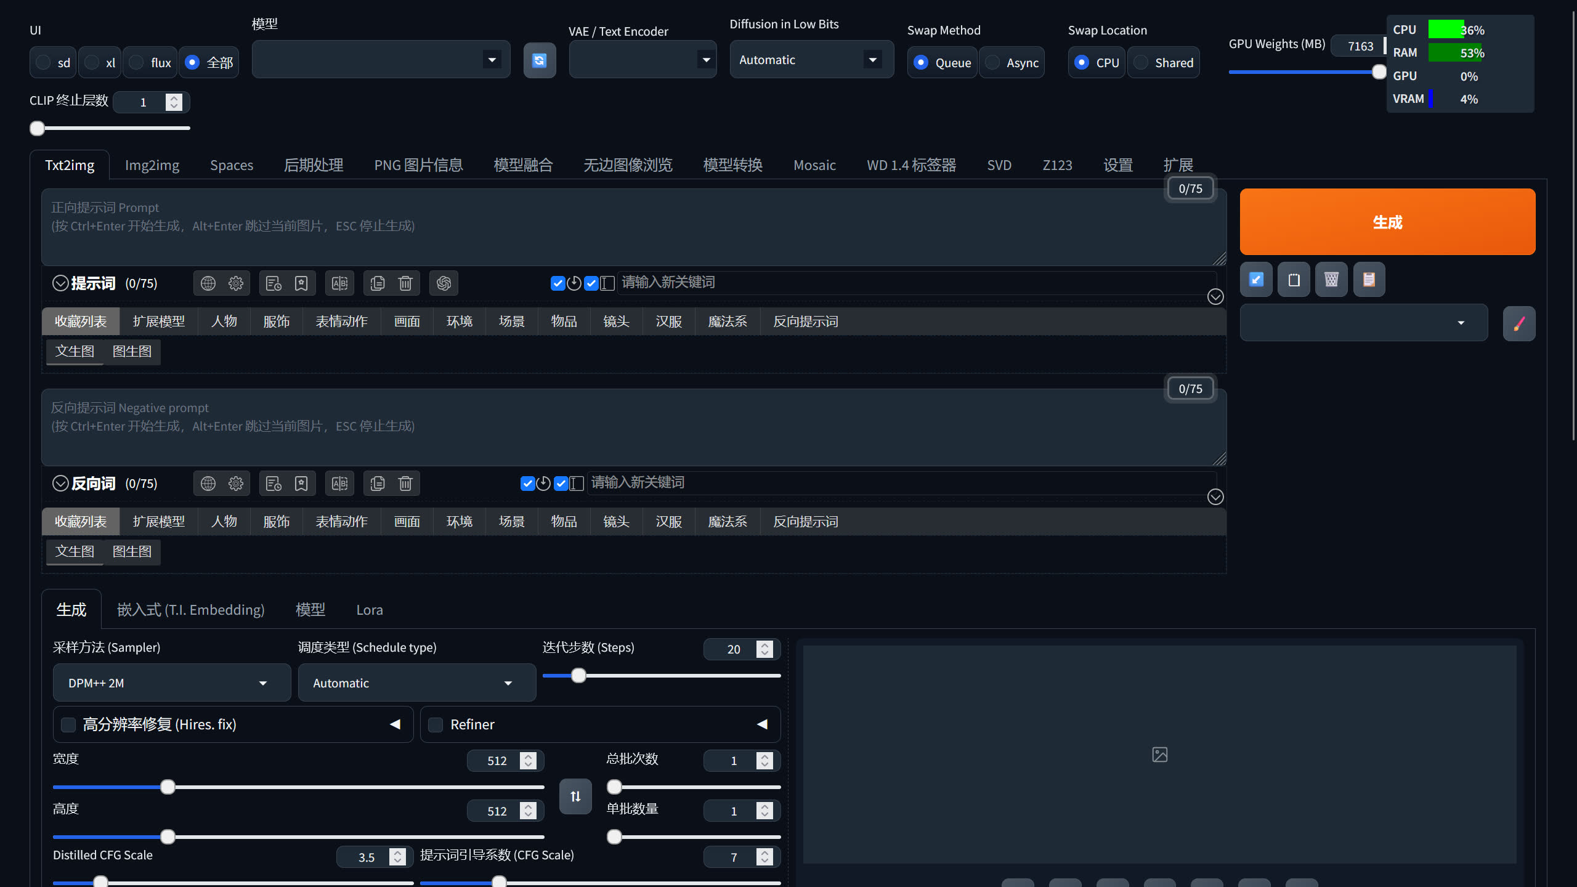Click the paintbrush edit-style icon
The height and width of the screenshot is (887, 1577).
pos(1519,323)
